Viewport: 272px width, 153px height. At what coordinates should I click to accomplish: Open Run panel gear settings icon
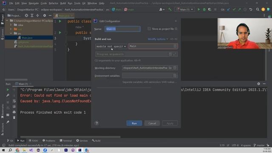[259, 84]
